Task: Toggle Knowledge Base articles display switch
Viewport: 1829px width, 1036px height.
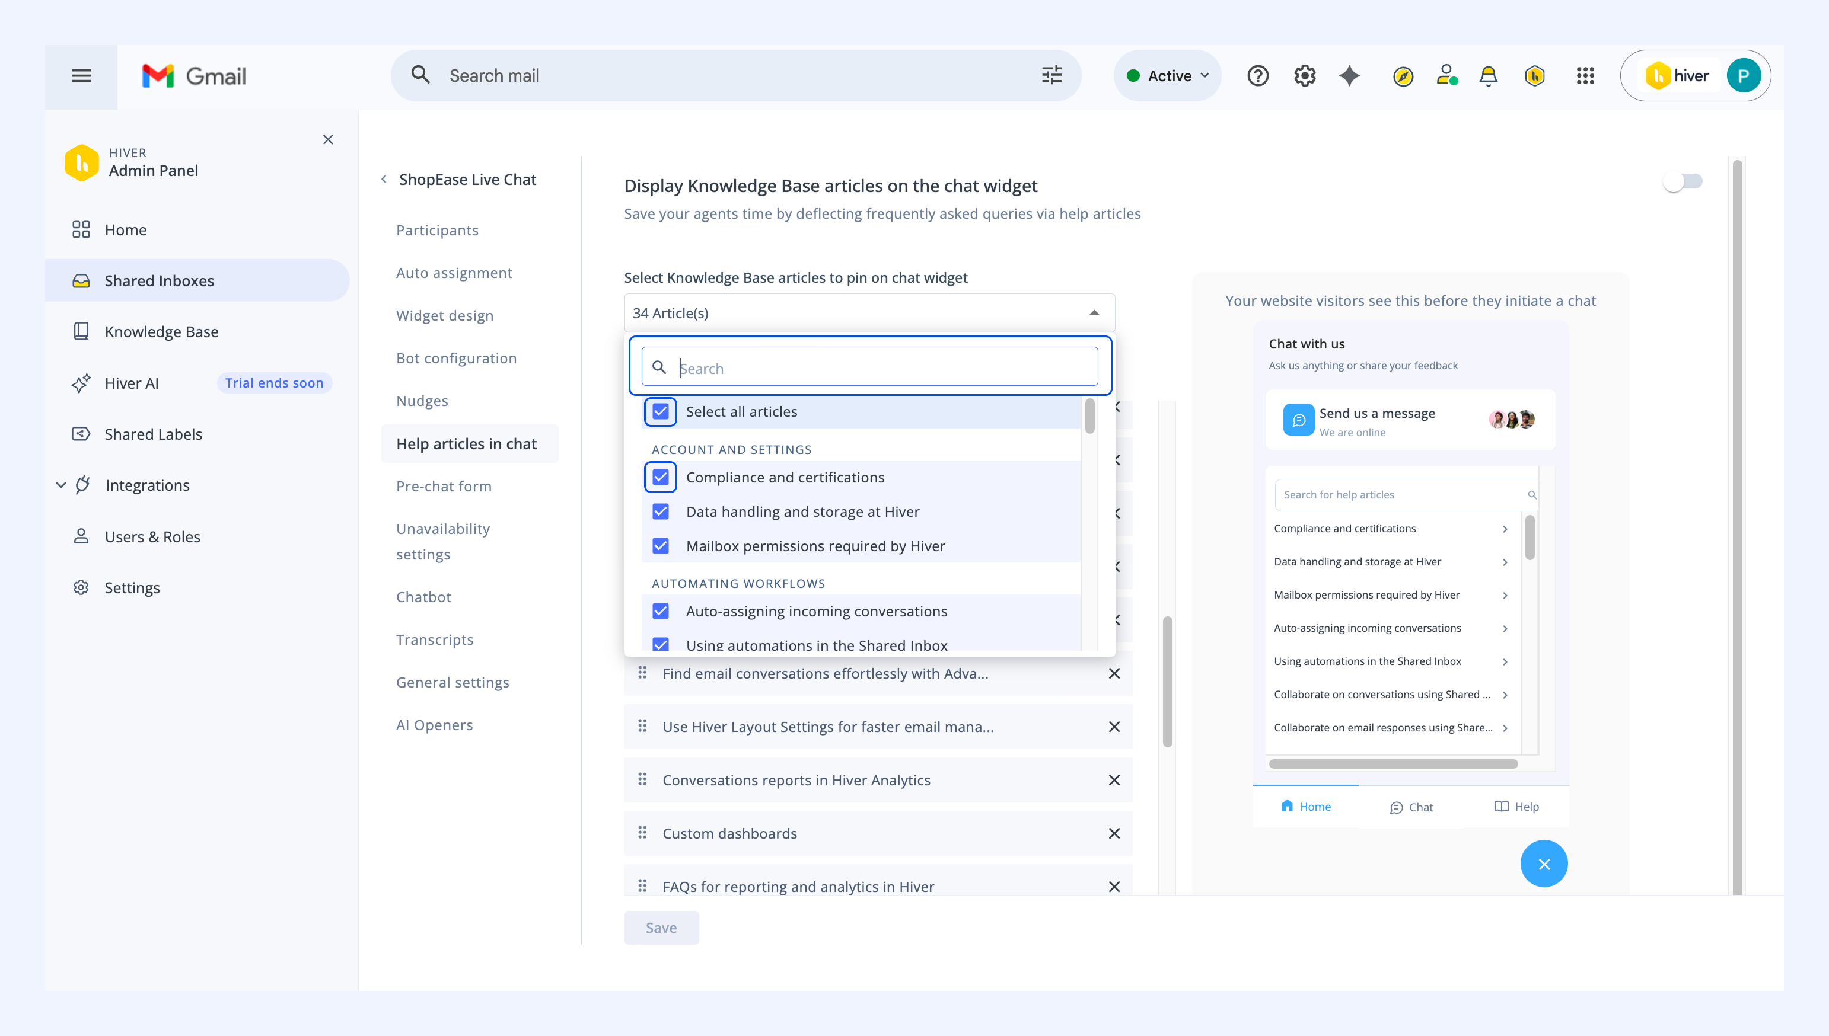Action: (x=1682, y=181)
